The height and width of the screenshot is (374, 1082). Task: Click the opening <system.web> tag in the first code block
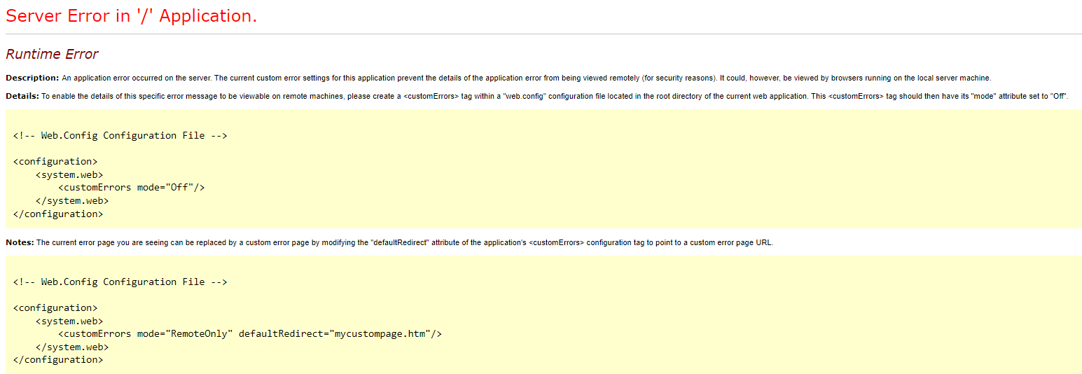tap(69, 175)
